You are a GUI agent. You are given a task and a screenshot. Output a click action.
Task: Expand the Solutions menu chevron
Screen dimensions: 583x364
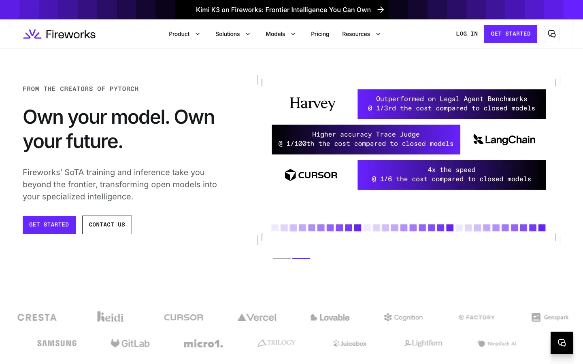pos(248,34)
